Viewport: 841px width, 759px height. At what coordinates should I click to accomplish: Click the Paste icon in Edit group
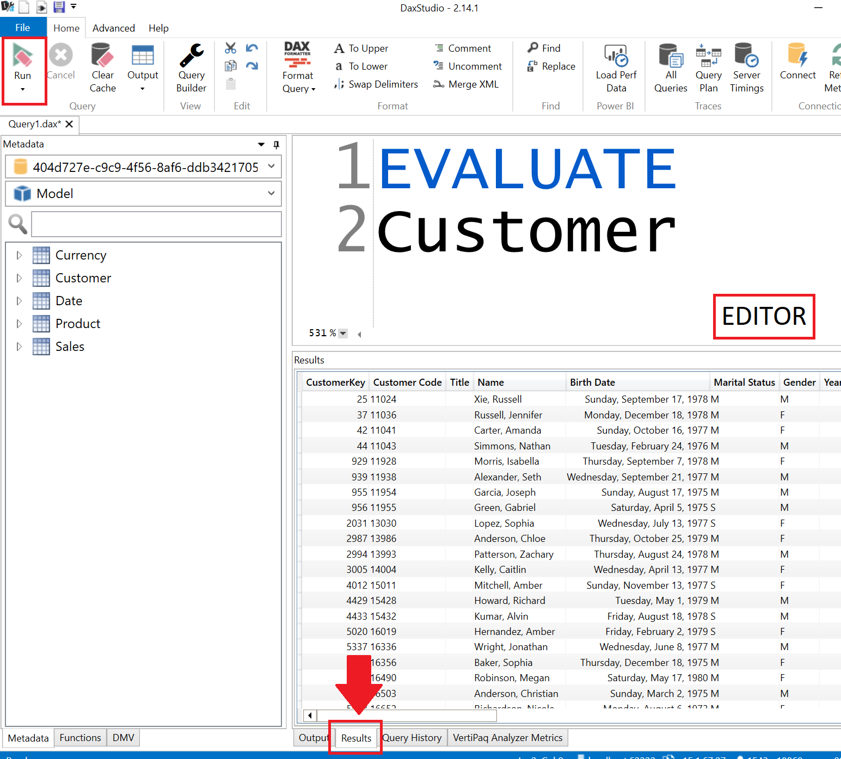(x=231, y=84)
